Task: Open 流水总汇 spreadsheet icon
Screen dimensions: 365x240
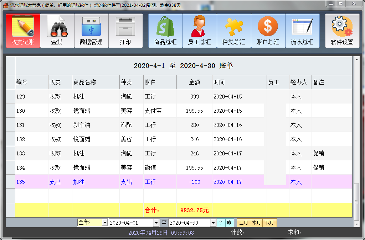Action: (x=302, y=31)
